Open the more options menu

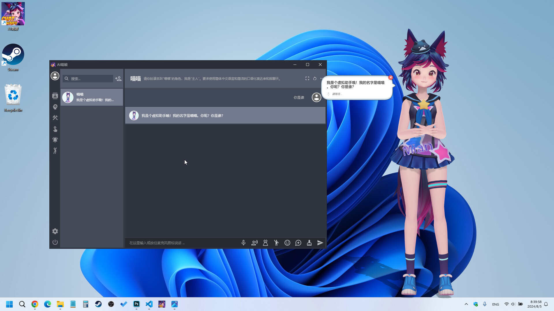[x=321, y=78]
